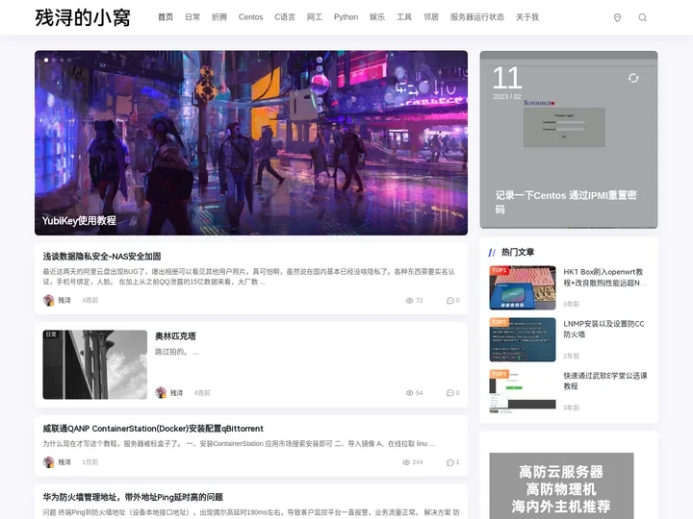Click 4周前 timestamp on NAS安全加固 post

pyautogui.click(x=90, y=300)
